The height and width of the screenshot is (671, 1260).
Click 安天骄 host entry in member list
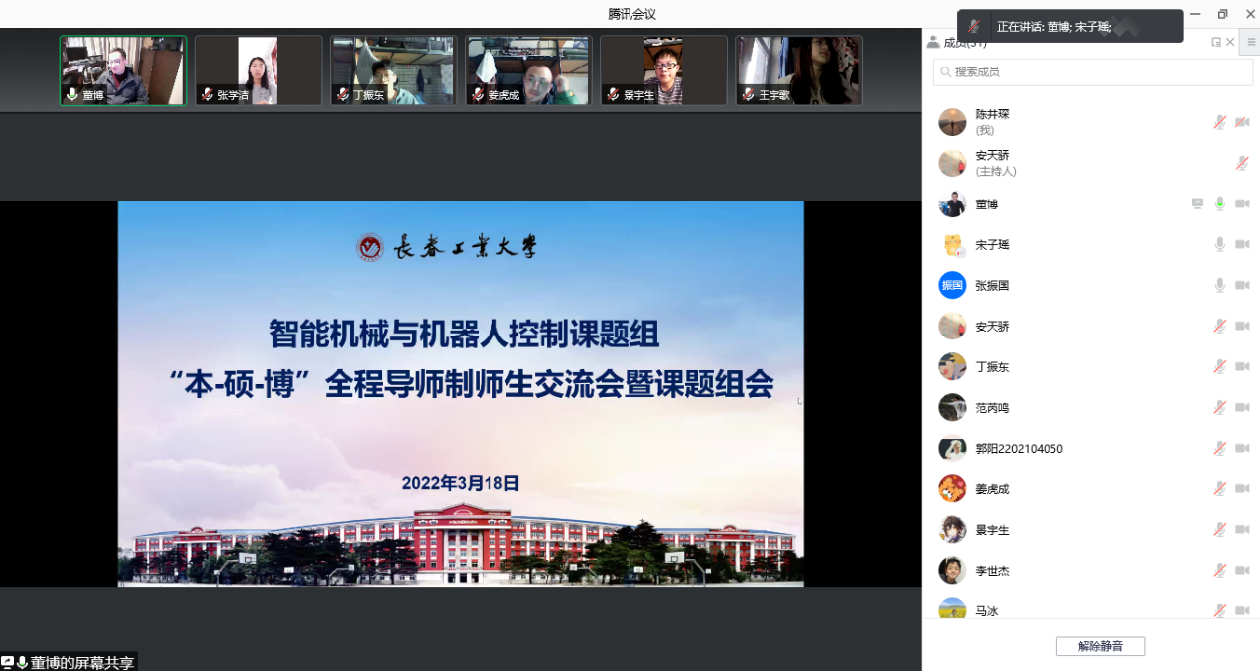(x=993, y=163)
